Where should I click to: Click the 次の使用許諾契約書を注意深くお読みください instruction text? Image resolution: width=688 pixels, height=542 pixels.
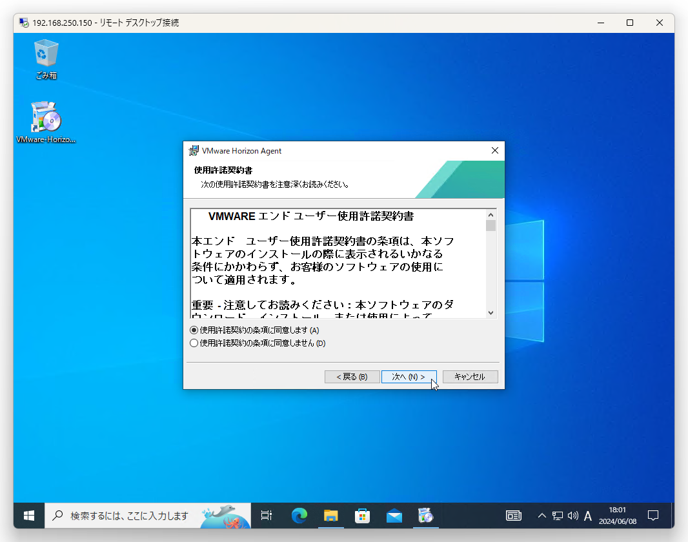coord(275,185)
